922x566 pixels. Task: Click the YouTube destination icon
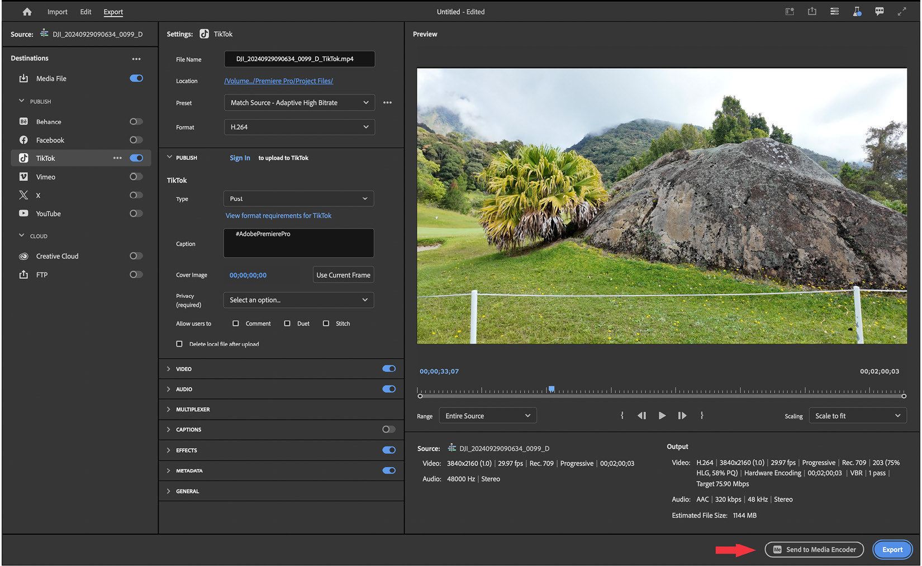point(23,213)
